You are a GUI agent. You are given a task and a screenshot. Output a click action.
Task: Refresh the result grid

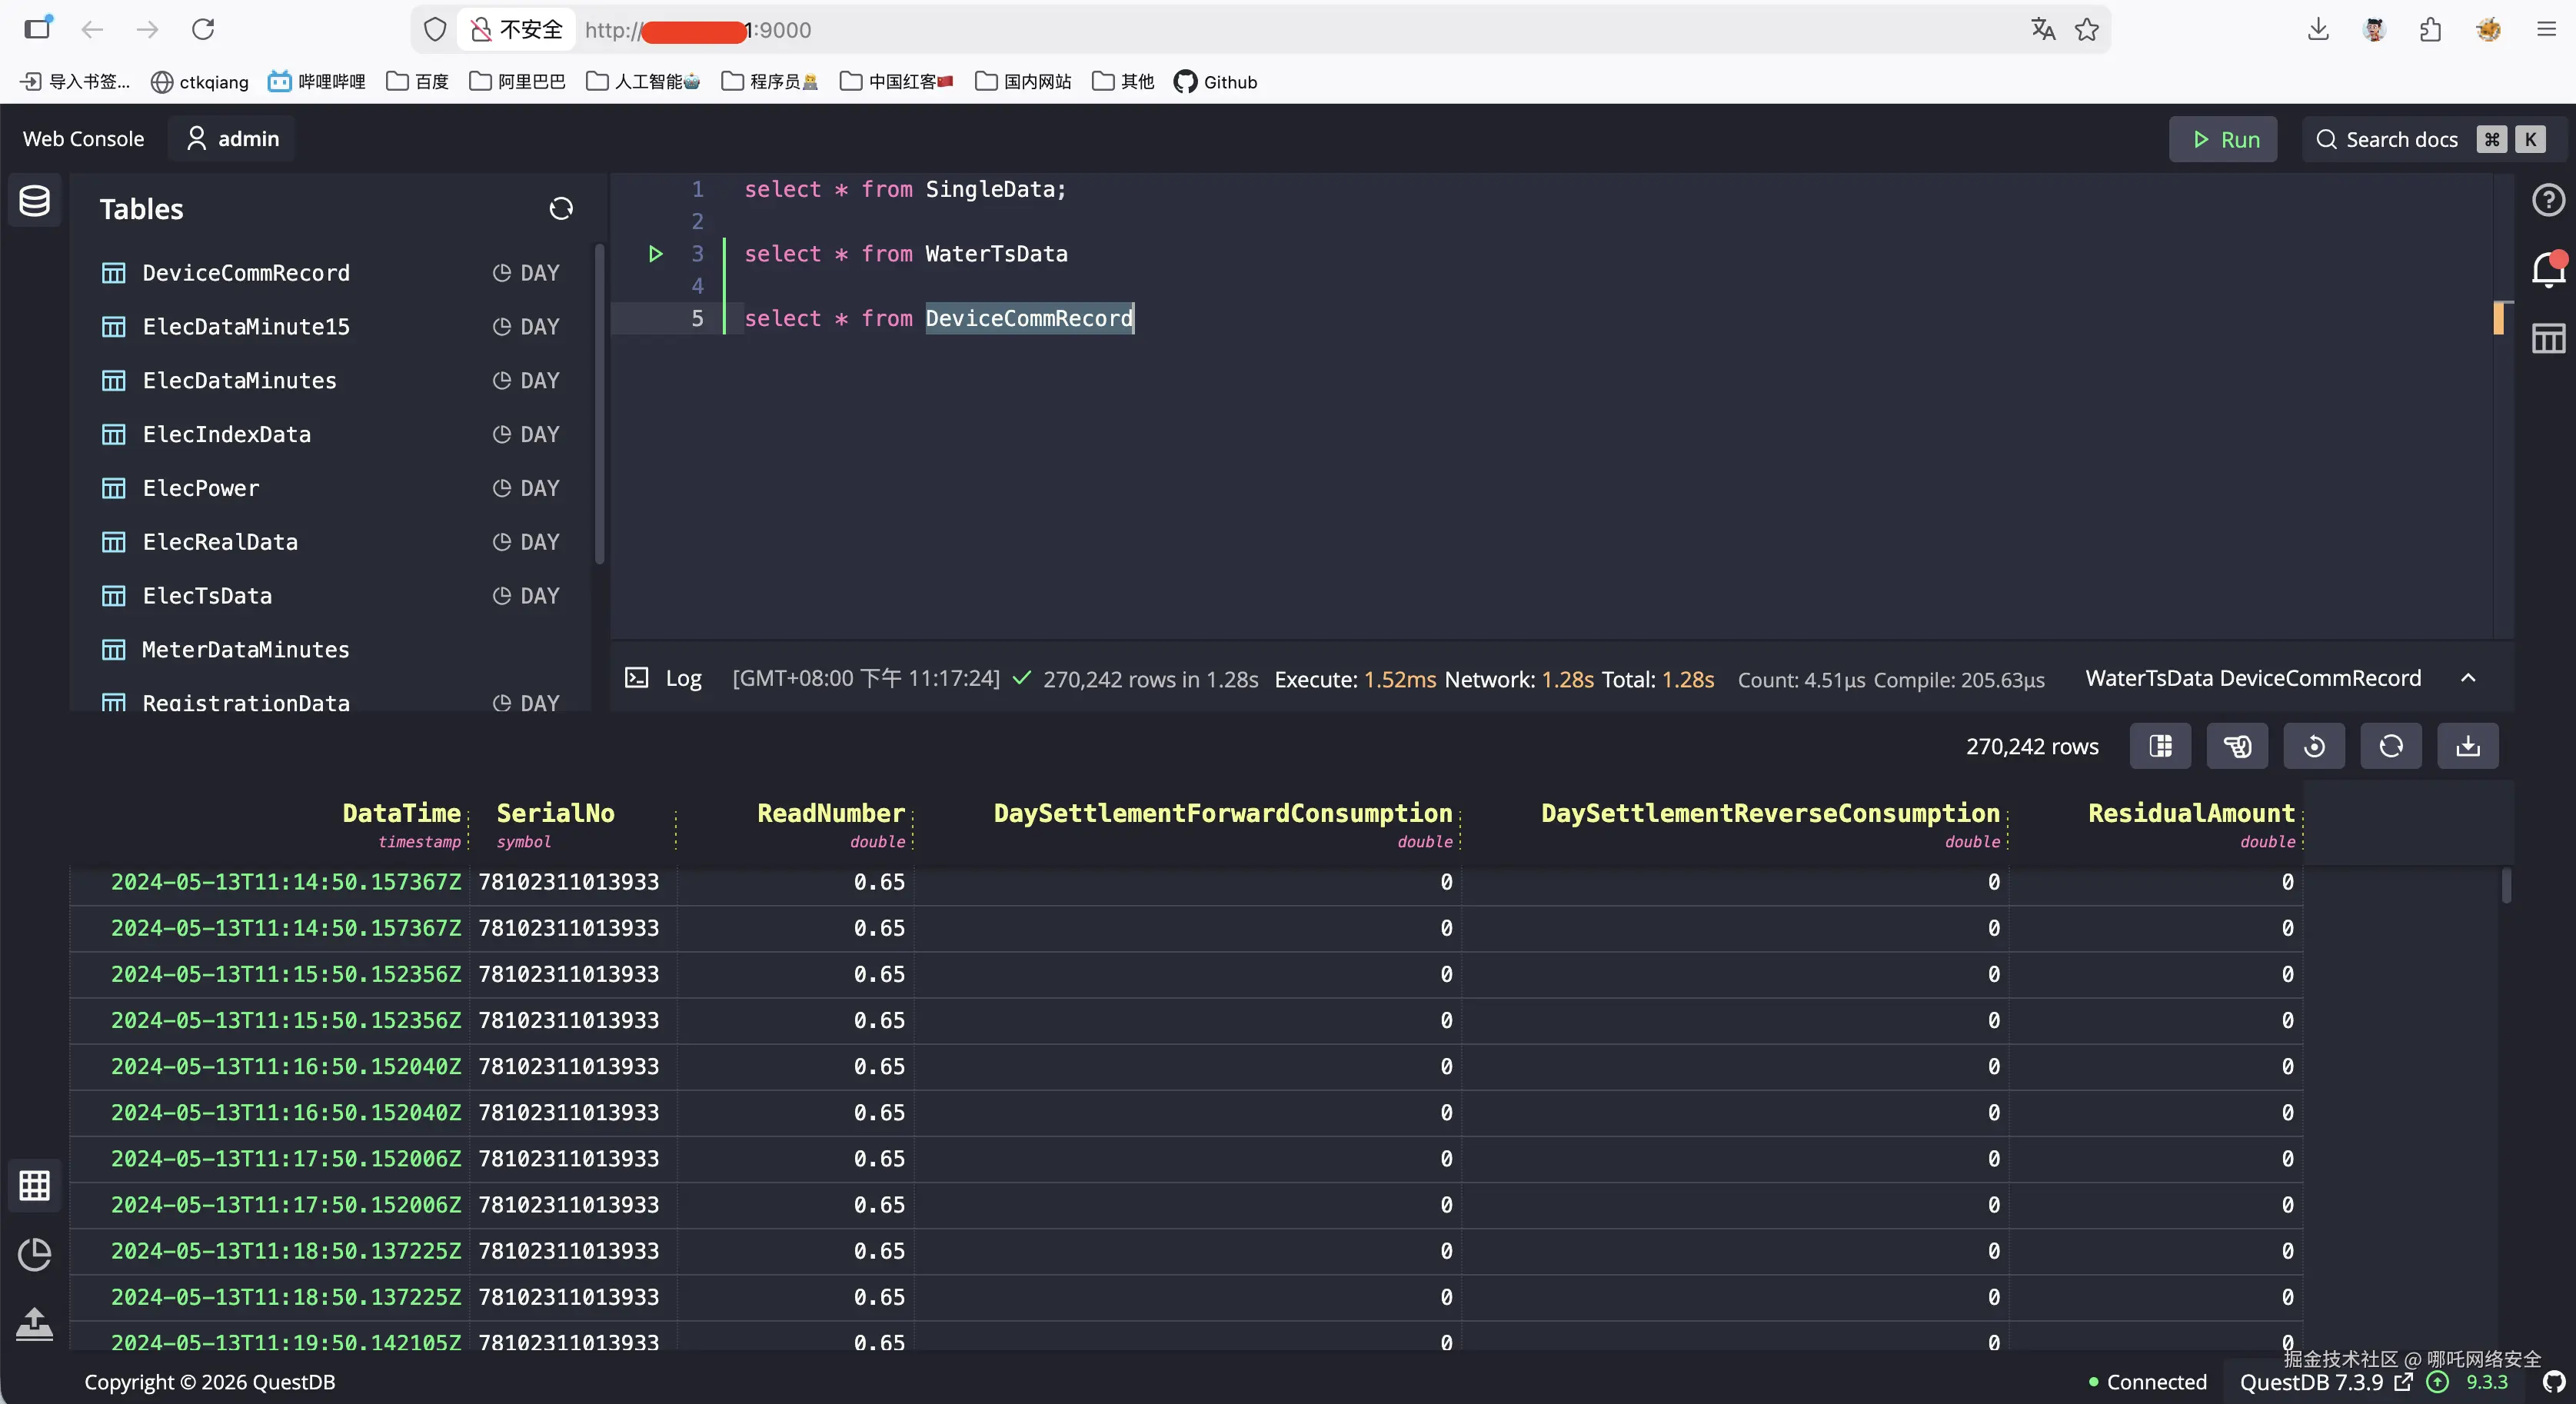click(x=2390, y=746)
